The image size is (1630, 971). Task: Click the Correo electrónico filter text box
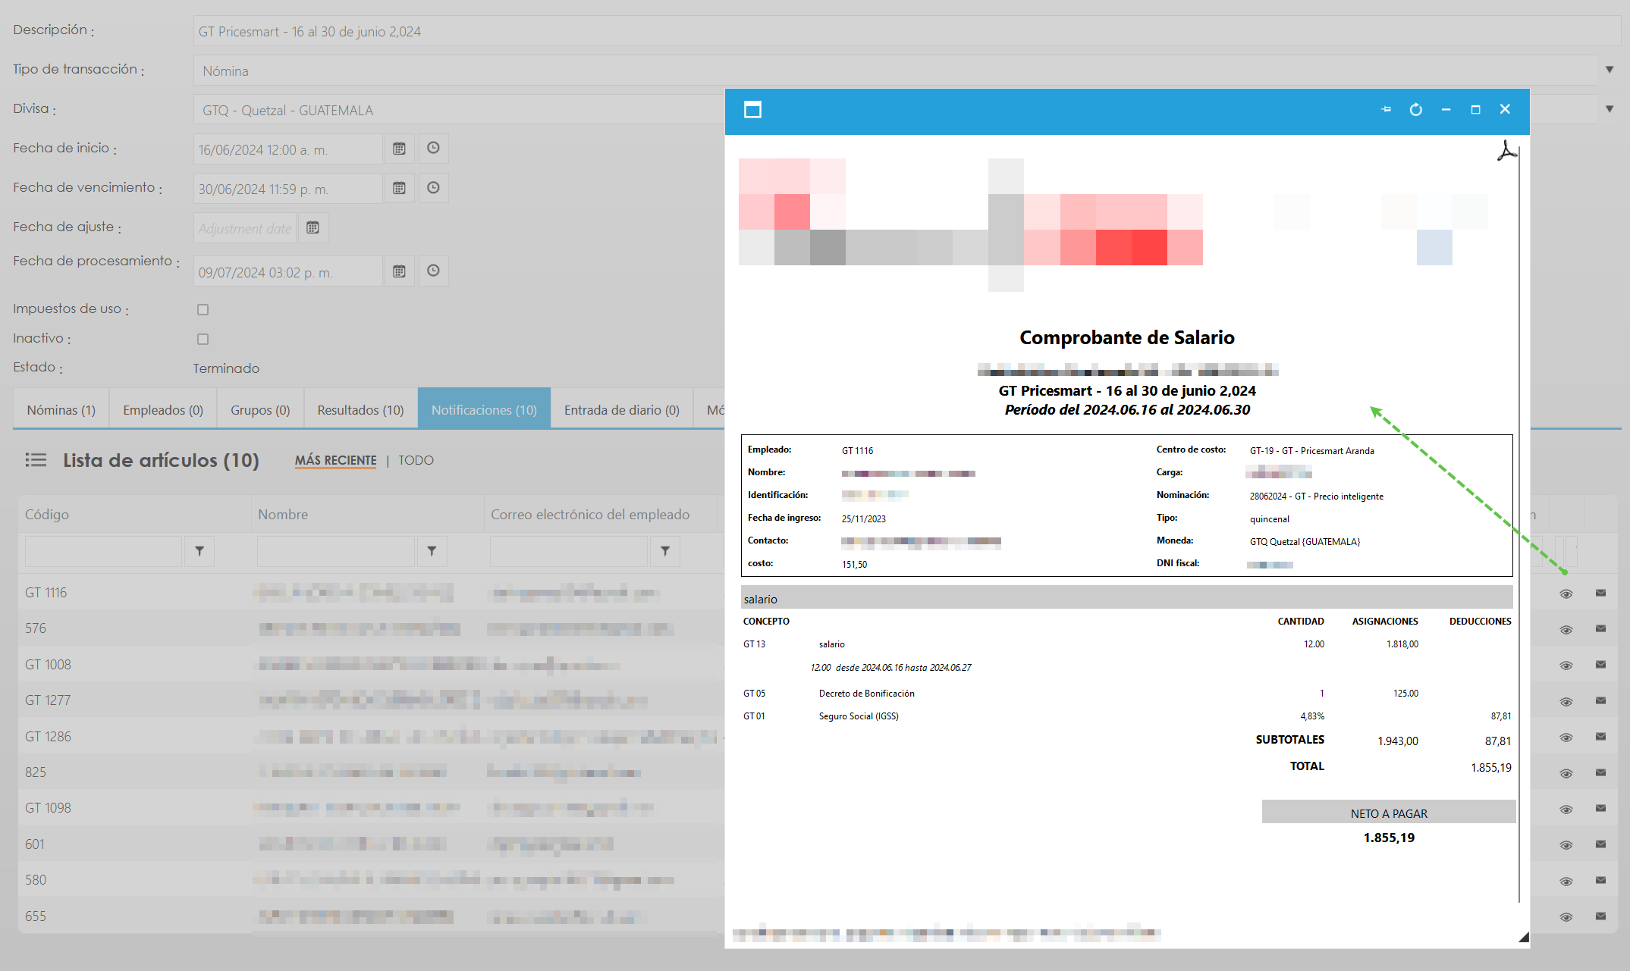click(569, 551)
